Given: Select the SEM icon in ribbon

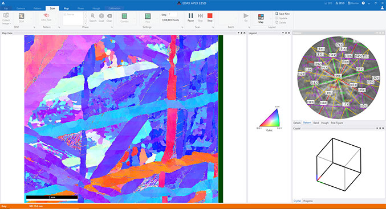Looking at the screenshot, I should tap(22, 16).
